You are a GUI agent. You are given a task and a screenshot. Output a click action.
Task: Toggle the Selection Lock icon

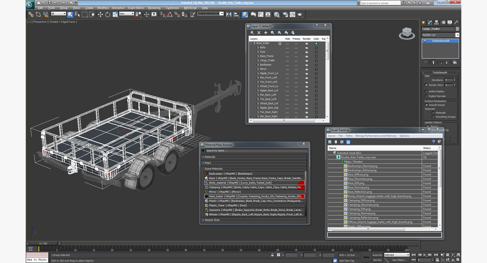point(272,255)
